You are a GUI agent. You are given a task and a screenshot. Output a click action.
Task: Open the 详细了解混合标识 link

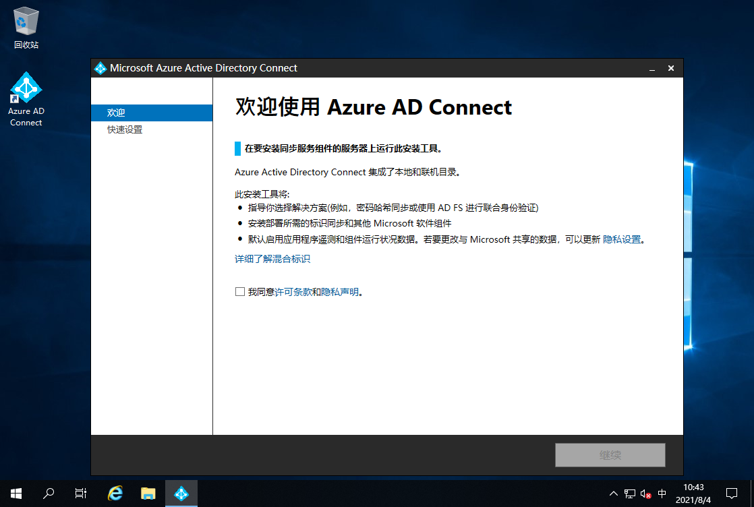(x=272, y=259)
